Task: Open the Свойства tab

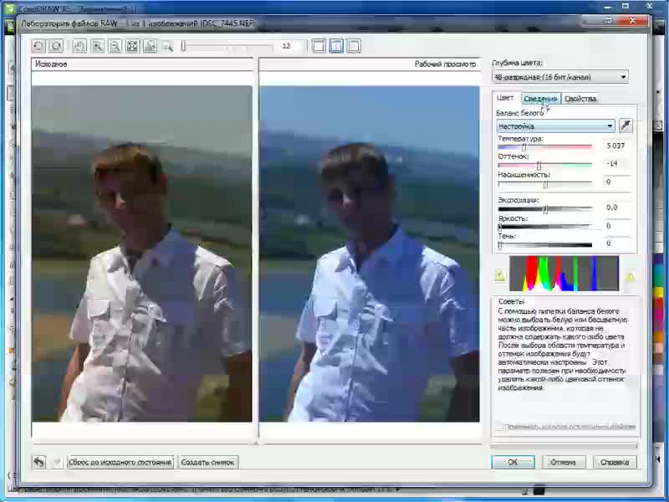Action: tap(580, 99)
